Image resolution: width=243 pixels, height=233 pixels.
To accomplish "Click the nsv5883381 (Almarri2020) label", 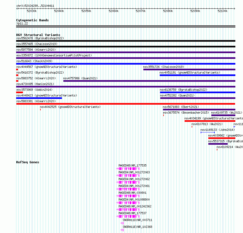I will pos(36,101).
